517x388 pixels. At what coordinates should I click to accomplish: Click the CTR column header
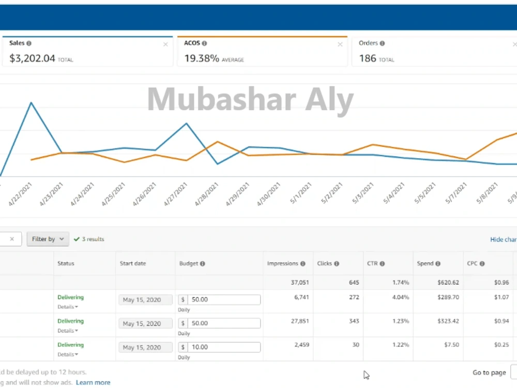pos(372,263)
